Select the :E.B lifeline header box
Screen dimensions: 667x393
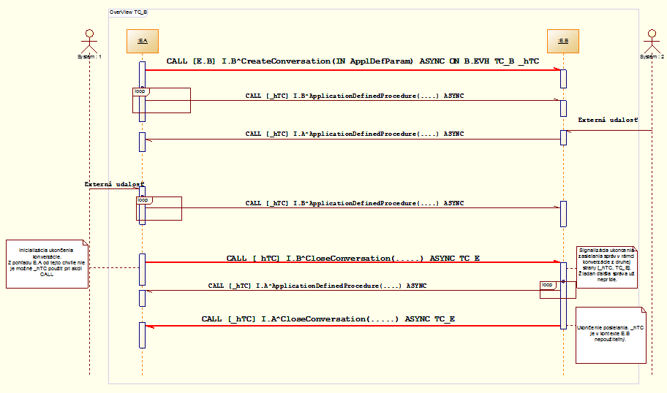[x=563, y=42]
